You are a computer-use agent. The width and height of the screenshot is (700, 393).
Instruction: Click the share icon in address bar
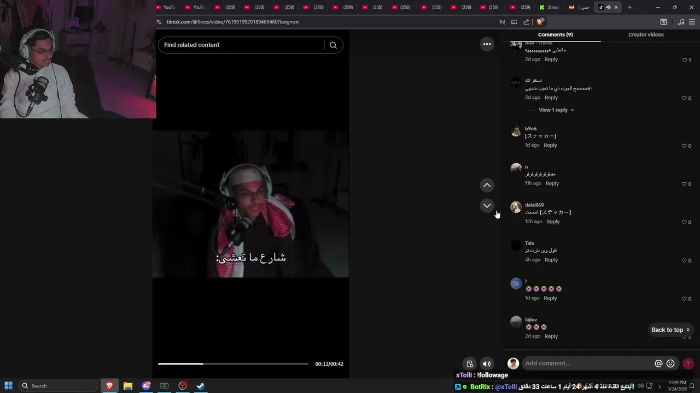pyautogui.click(x=526, y=22)
